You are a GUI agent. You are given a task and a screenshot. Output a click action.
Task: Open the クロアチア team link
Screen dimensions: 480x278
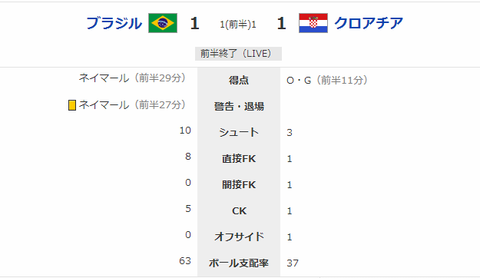click(x=369, y=23)
